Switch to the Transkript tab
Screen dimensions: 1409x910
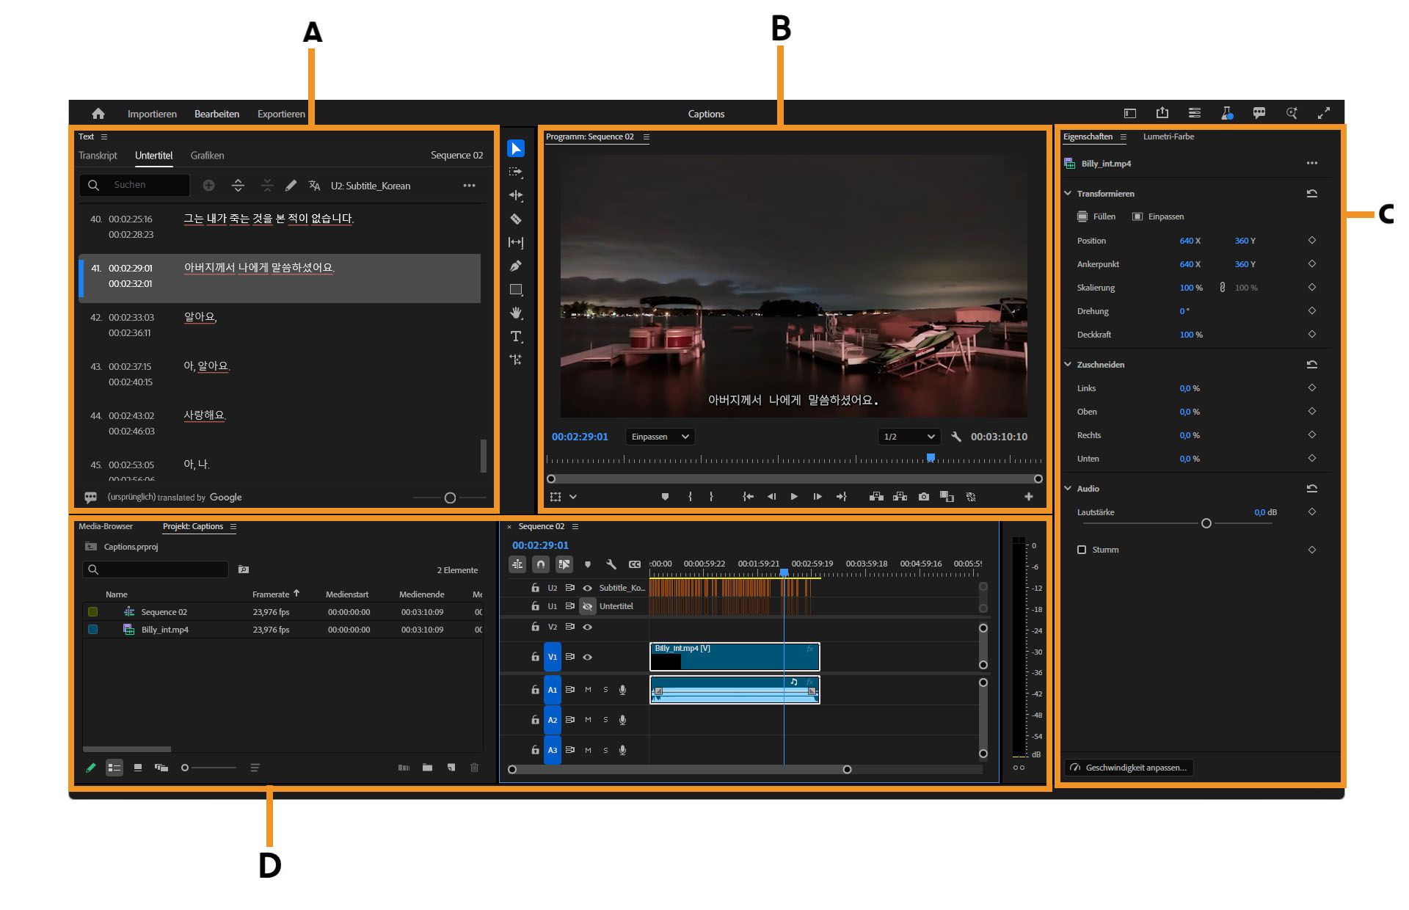click(98, 156)
